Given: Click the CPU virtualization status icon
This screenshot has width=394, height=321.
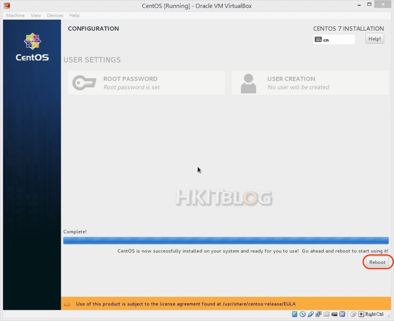Looking at the screenshot, I should [x=342, y=314].
